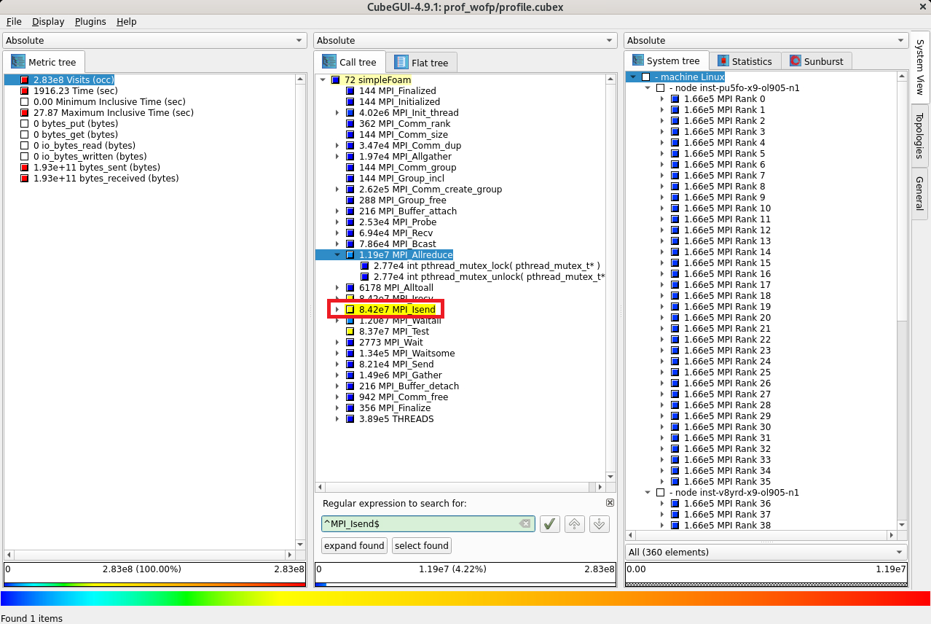Click the red Time (sec) metric icon
Screen dimensions: 931x624
pos(25,91)
